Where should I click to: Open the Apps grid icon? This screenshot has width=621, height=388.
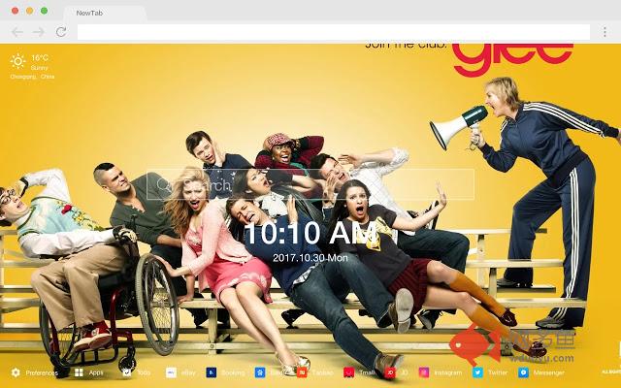coord(79,372)
